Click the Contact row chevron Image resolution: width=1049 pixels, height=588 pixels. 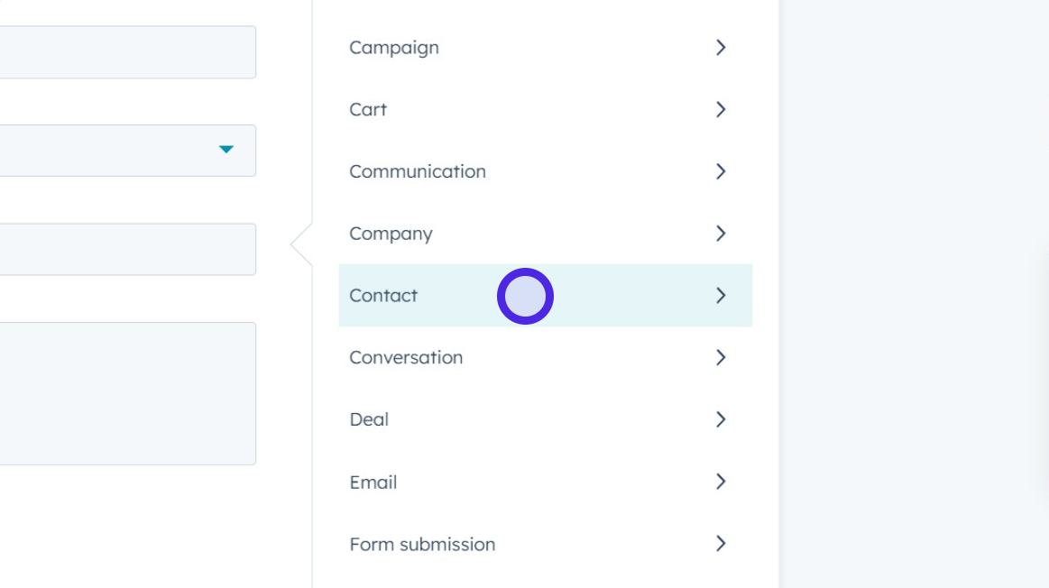coord(721,296)
